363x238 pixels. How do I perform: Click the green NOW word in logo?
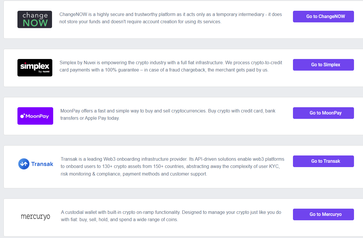35,23
